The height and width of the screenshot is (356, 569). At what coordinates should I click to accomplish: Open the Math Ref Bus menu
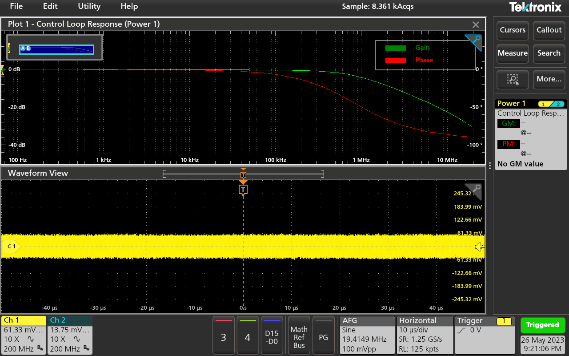[x=299, y=335]
